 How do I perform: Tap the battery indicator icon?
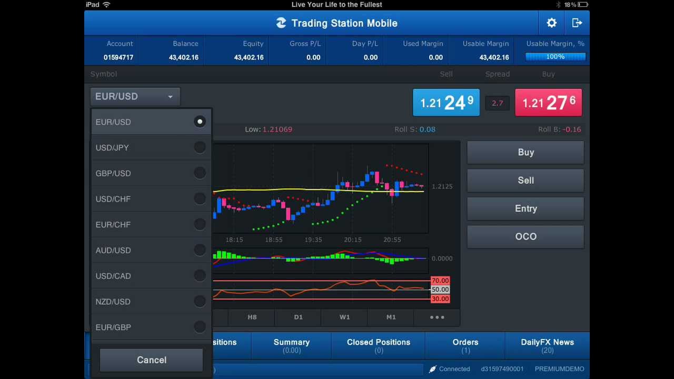click(x=583, y=5)
